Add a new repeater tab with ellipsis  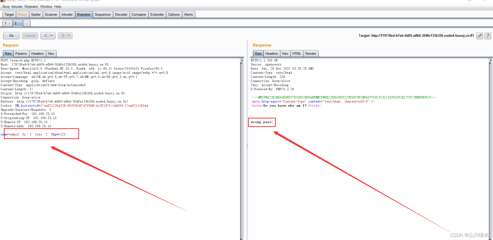click(x=26, y=23)
